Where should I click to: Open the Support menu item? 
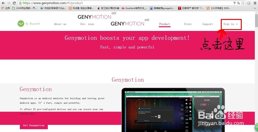208,24
